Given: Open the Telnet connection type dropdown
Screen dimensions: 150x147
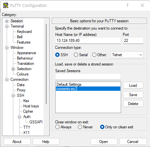Looking at the screenshot, I should click(127, 55).
